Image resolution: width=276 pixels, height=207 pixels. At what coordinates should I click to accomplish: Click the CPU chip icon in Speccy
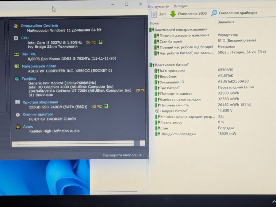[x=16, y=38]
